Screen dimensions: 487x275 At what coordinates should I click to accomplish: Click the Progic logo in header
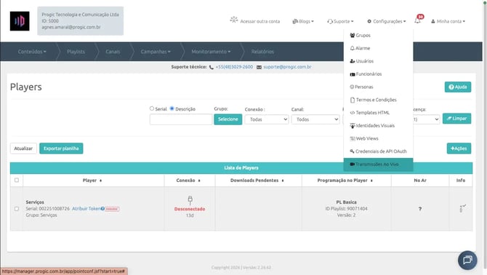point(20,21)
